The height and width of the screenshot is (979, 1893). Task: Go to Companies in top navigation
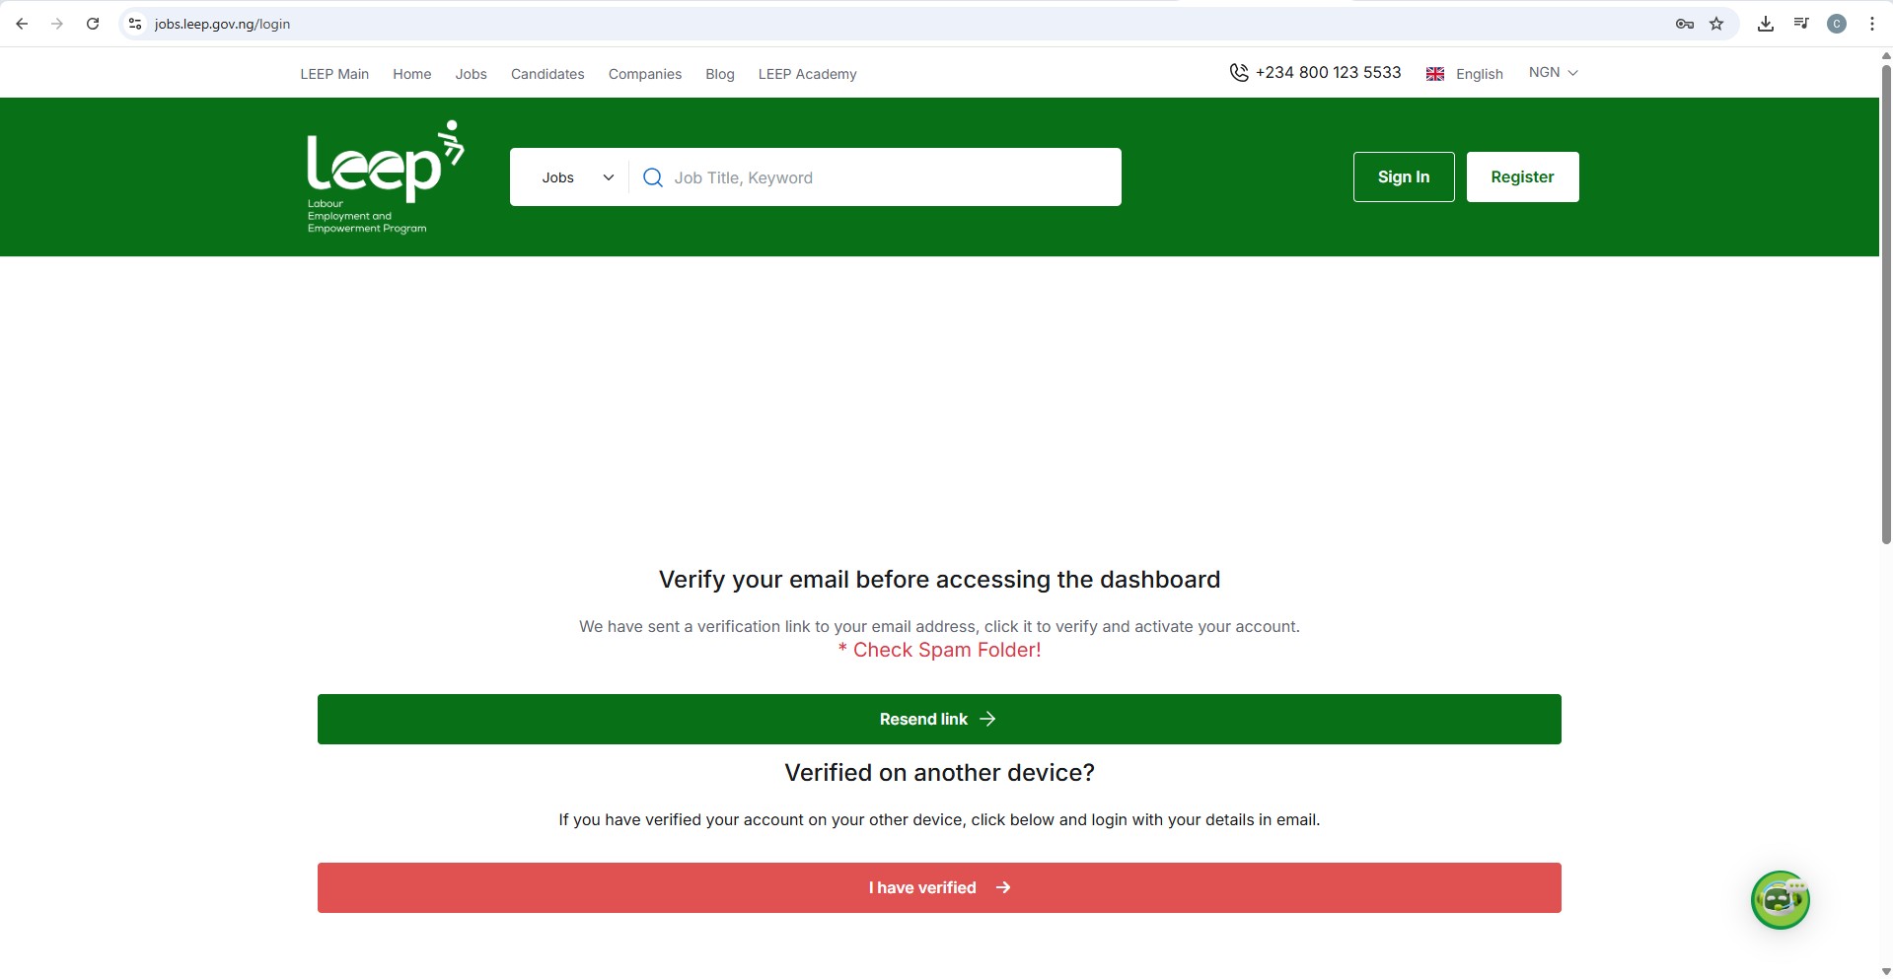[644, 74]
